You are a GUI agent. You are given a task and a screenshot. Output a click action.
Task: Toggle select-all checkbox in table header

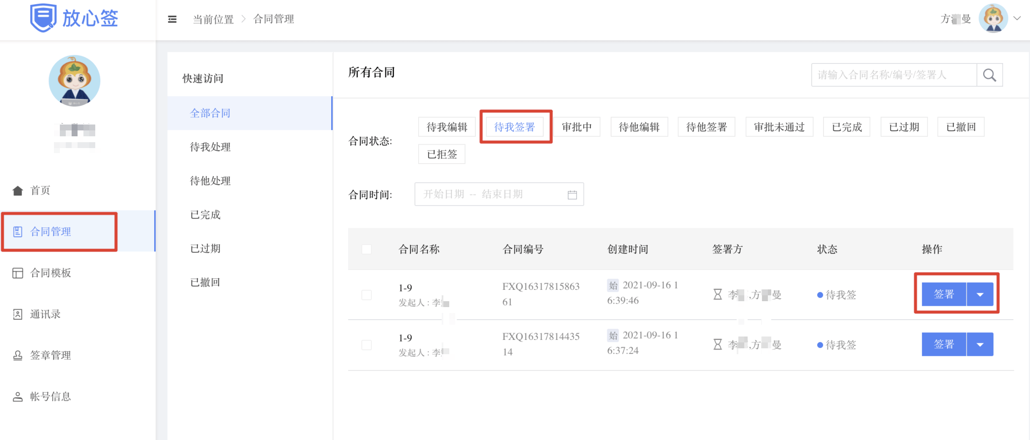point(367,249)
